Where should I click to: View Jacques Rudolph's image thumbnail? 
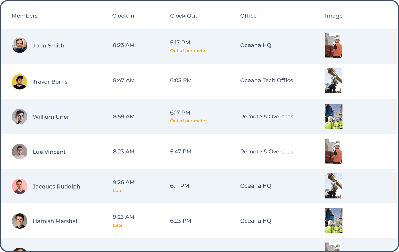pyautogui.click(x=333, y=186)
